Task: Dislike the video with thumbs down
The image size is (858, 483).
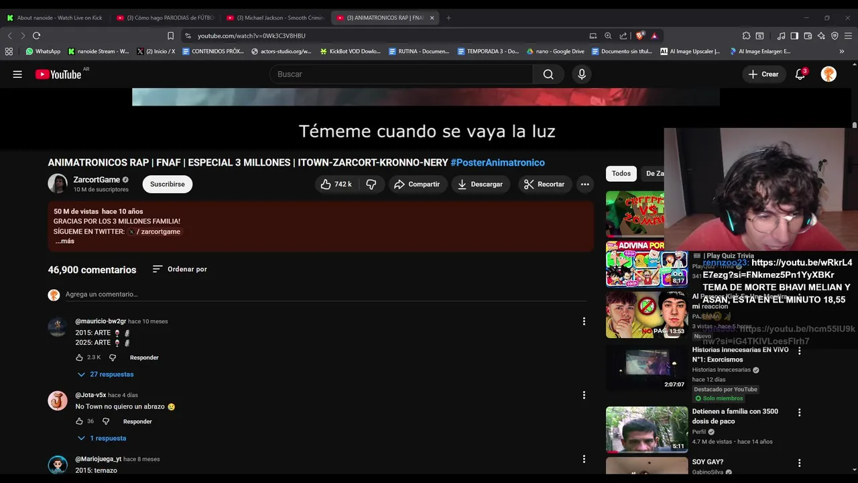Action: [x=371, y=184]
